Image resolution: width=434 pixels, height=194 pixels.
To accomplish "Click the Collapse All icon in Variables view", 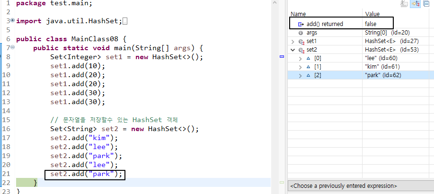I will 426,4.
